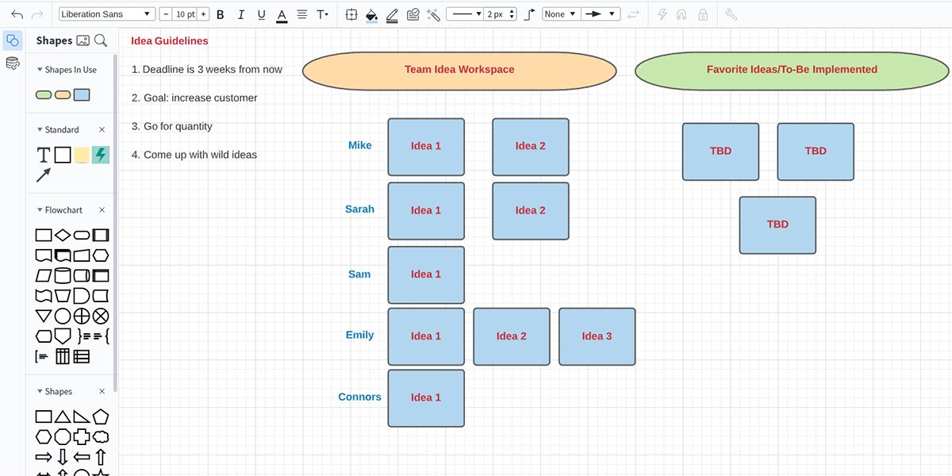Toggle italic formatting
The height and width of the screenshot is (476, 952).
click(240, 14)
